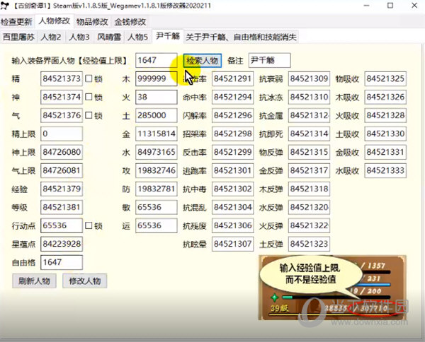Click the 抗冰冻 value field

(x=310, y=97)
